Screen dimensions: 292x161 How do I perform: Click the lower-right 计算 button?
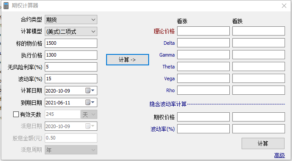point(263,143)
